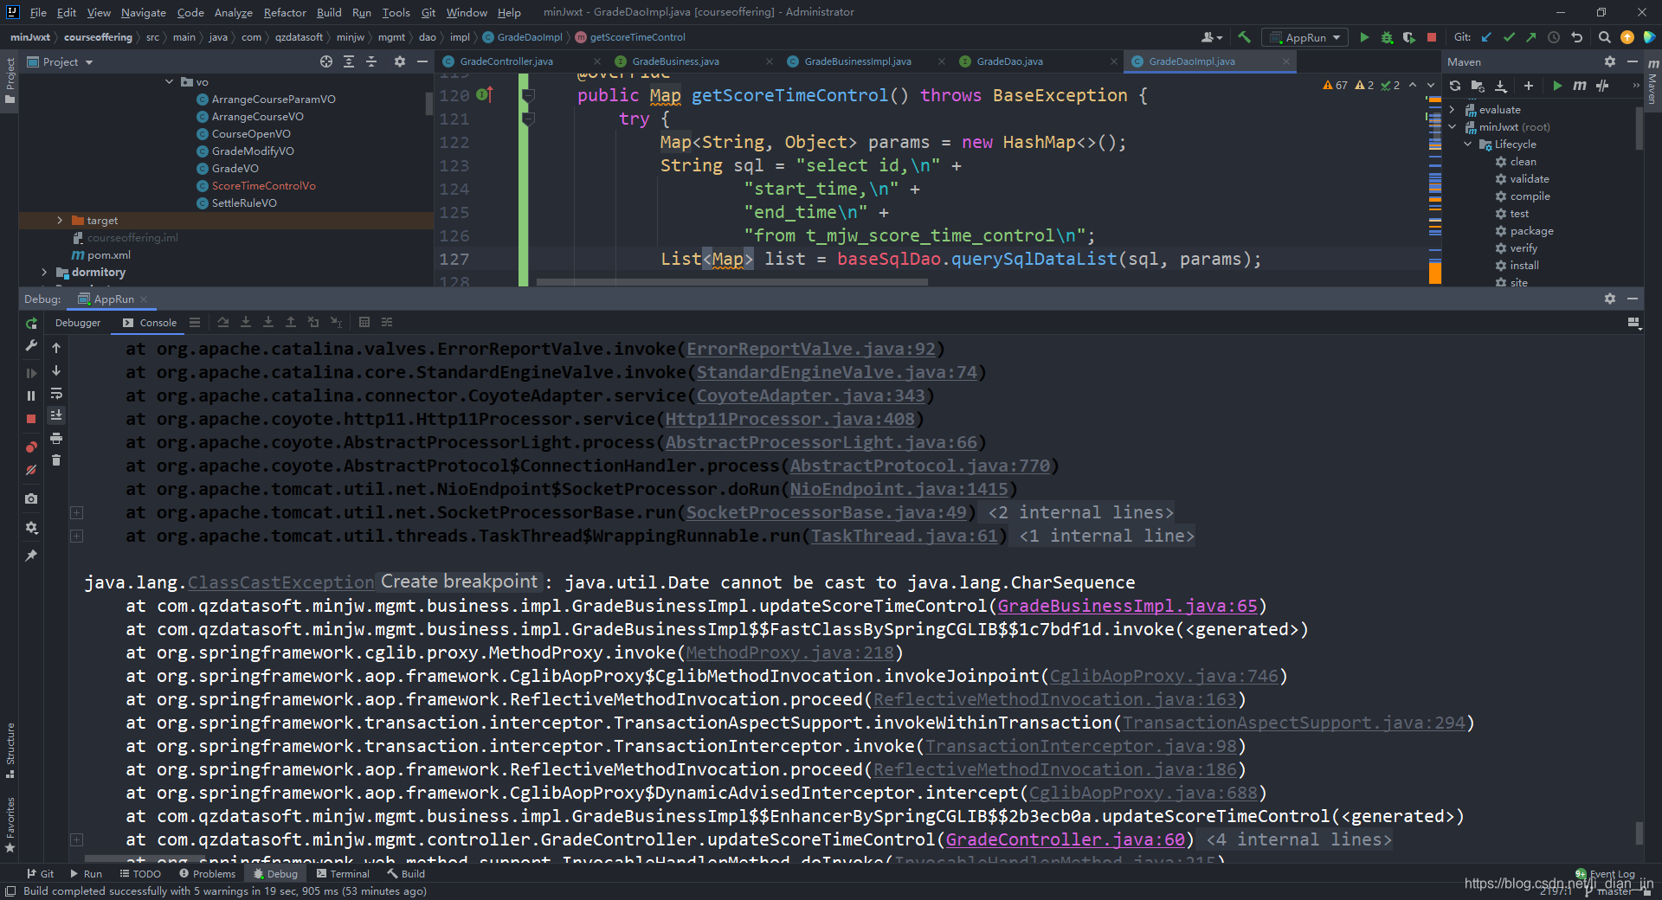Viewport: 1662px width, 900px height.
Task: Download sources Maven icon
Action: [x=1501, y=86]
